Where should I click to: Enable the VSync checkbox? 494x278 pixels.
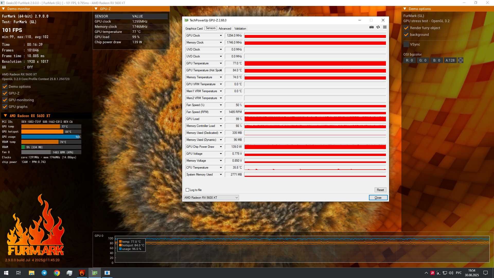pyautogui.click(x=406, y=44)
